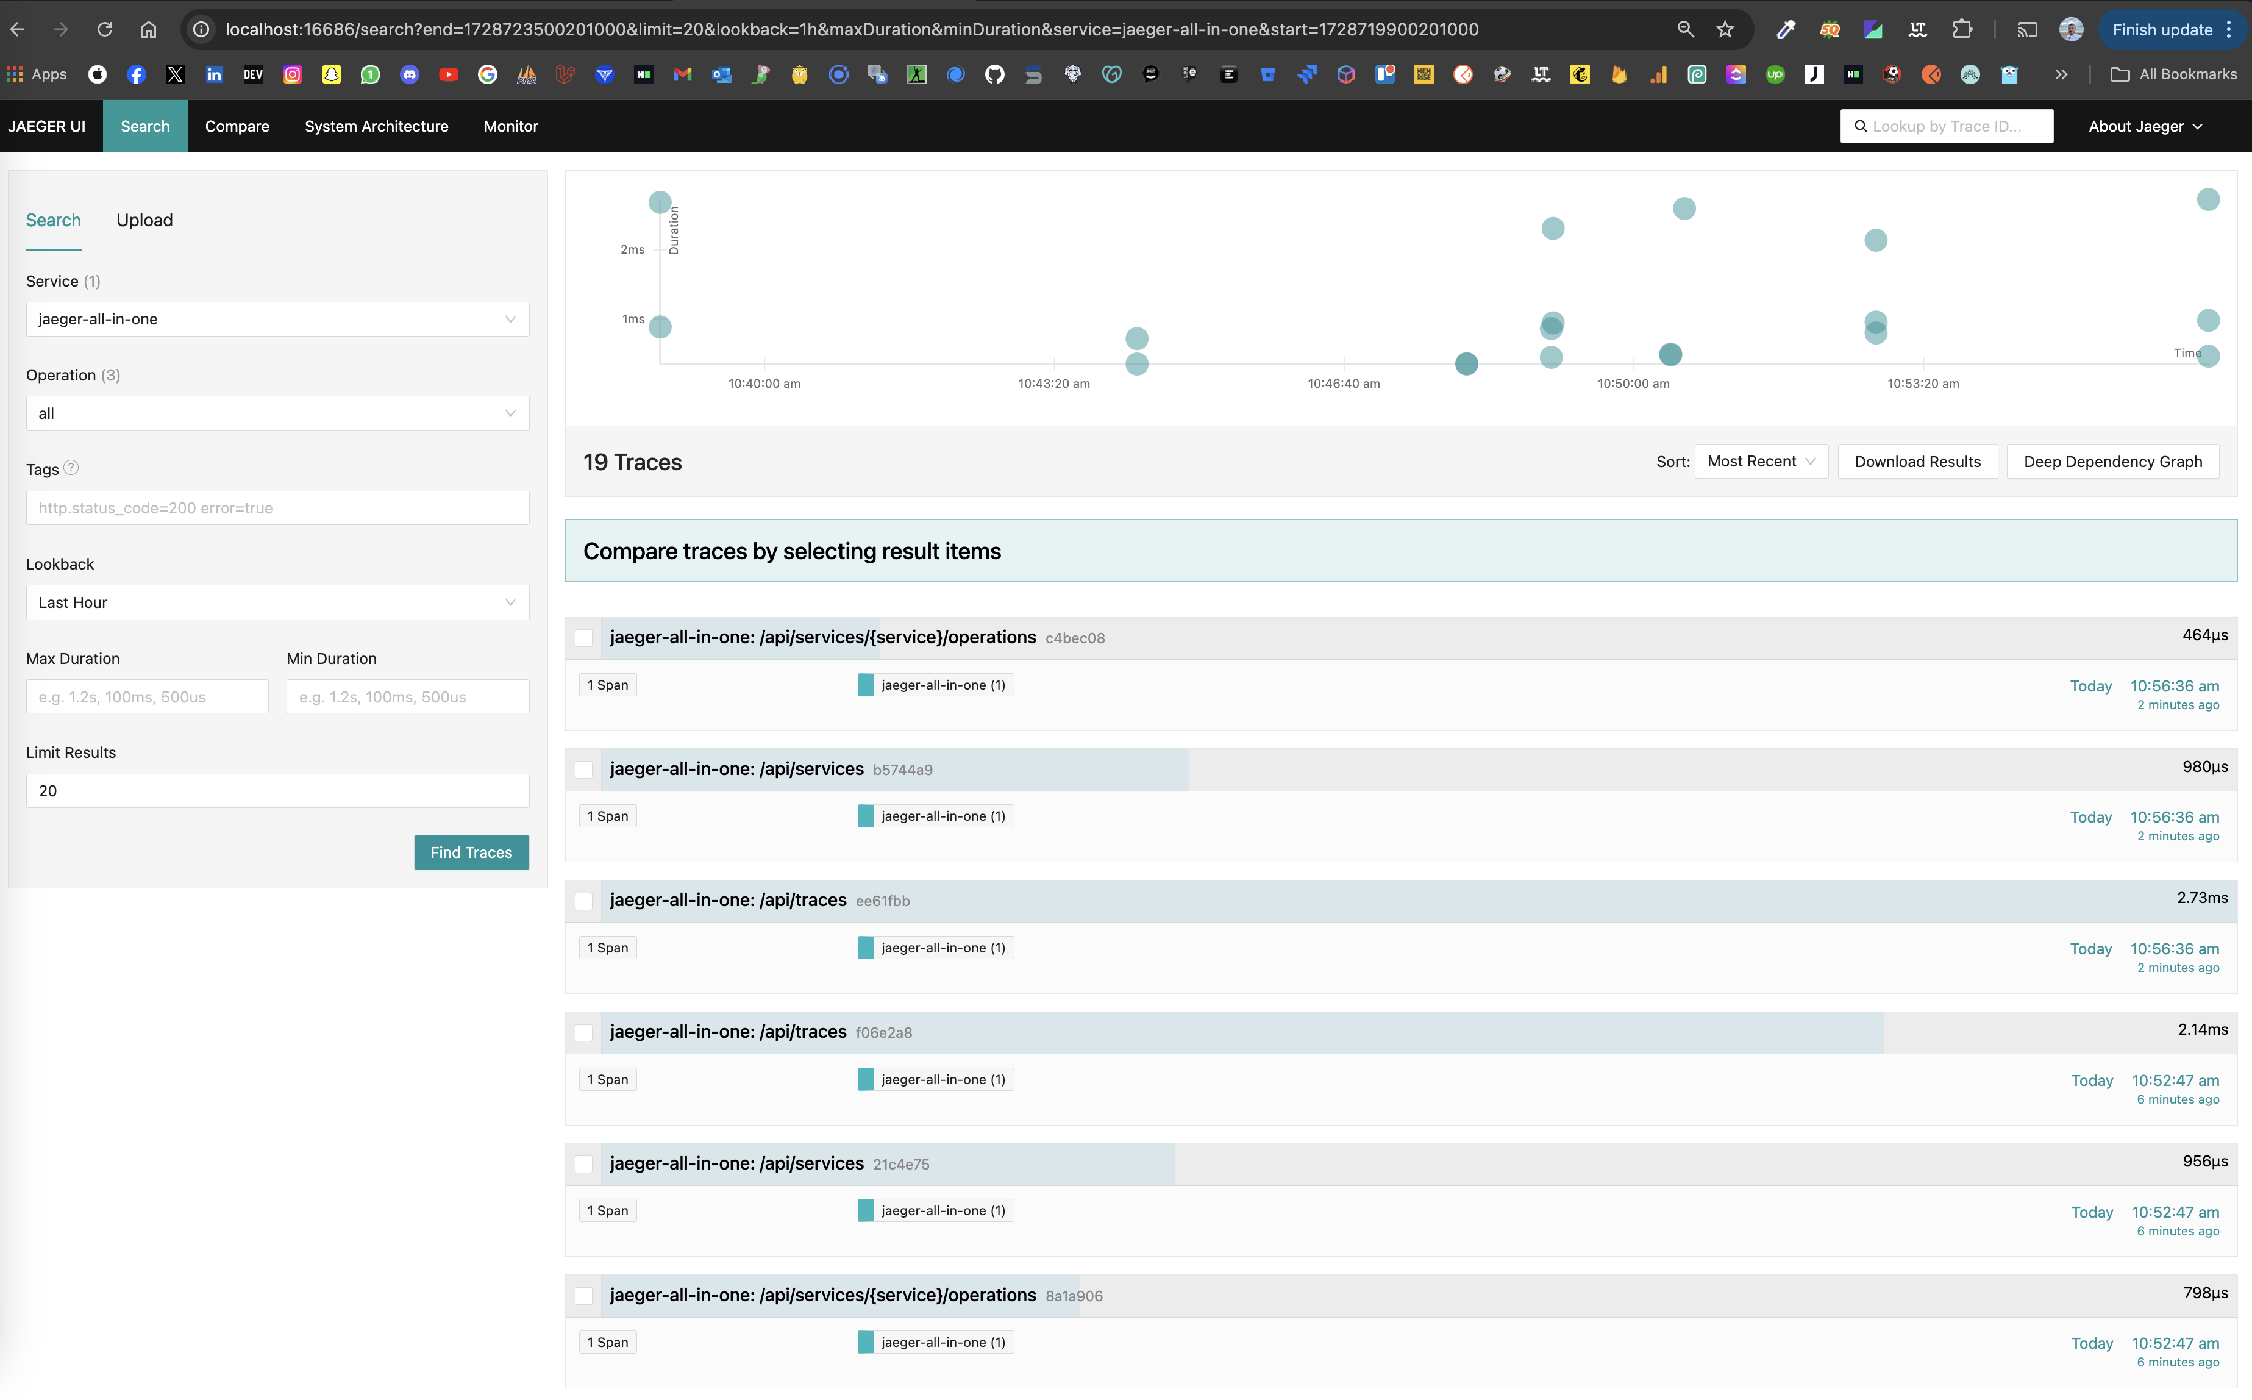The width and height of the screenshot is (2252, 1400).
Task: Open the phpMyAdmin bookmark
Action: pos(527,74)
